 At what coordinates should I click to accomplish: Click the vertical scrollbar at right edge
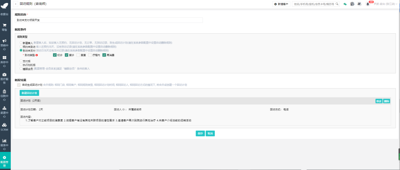399,154
